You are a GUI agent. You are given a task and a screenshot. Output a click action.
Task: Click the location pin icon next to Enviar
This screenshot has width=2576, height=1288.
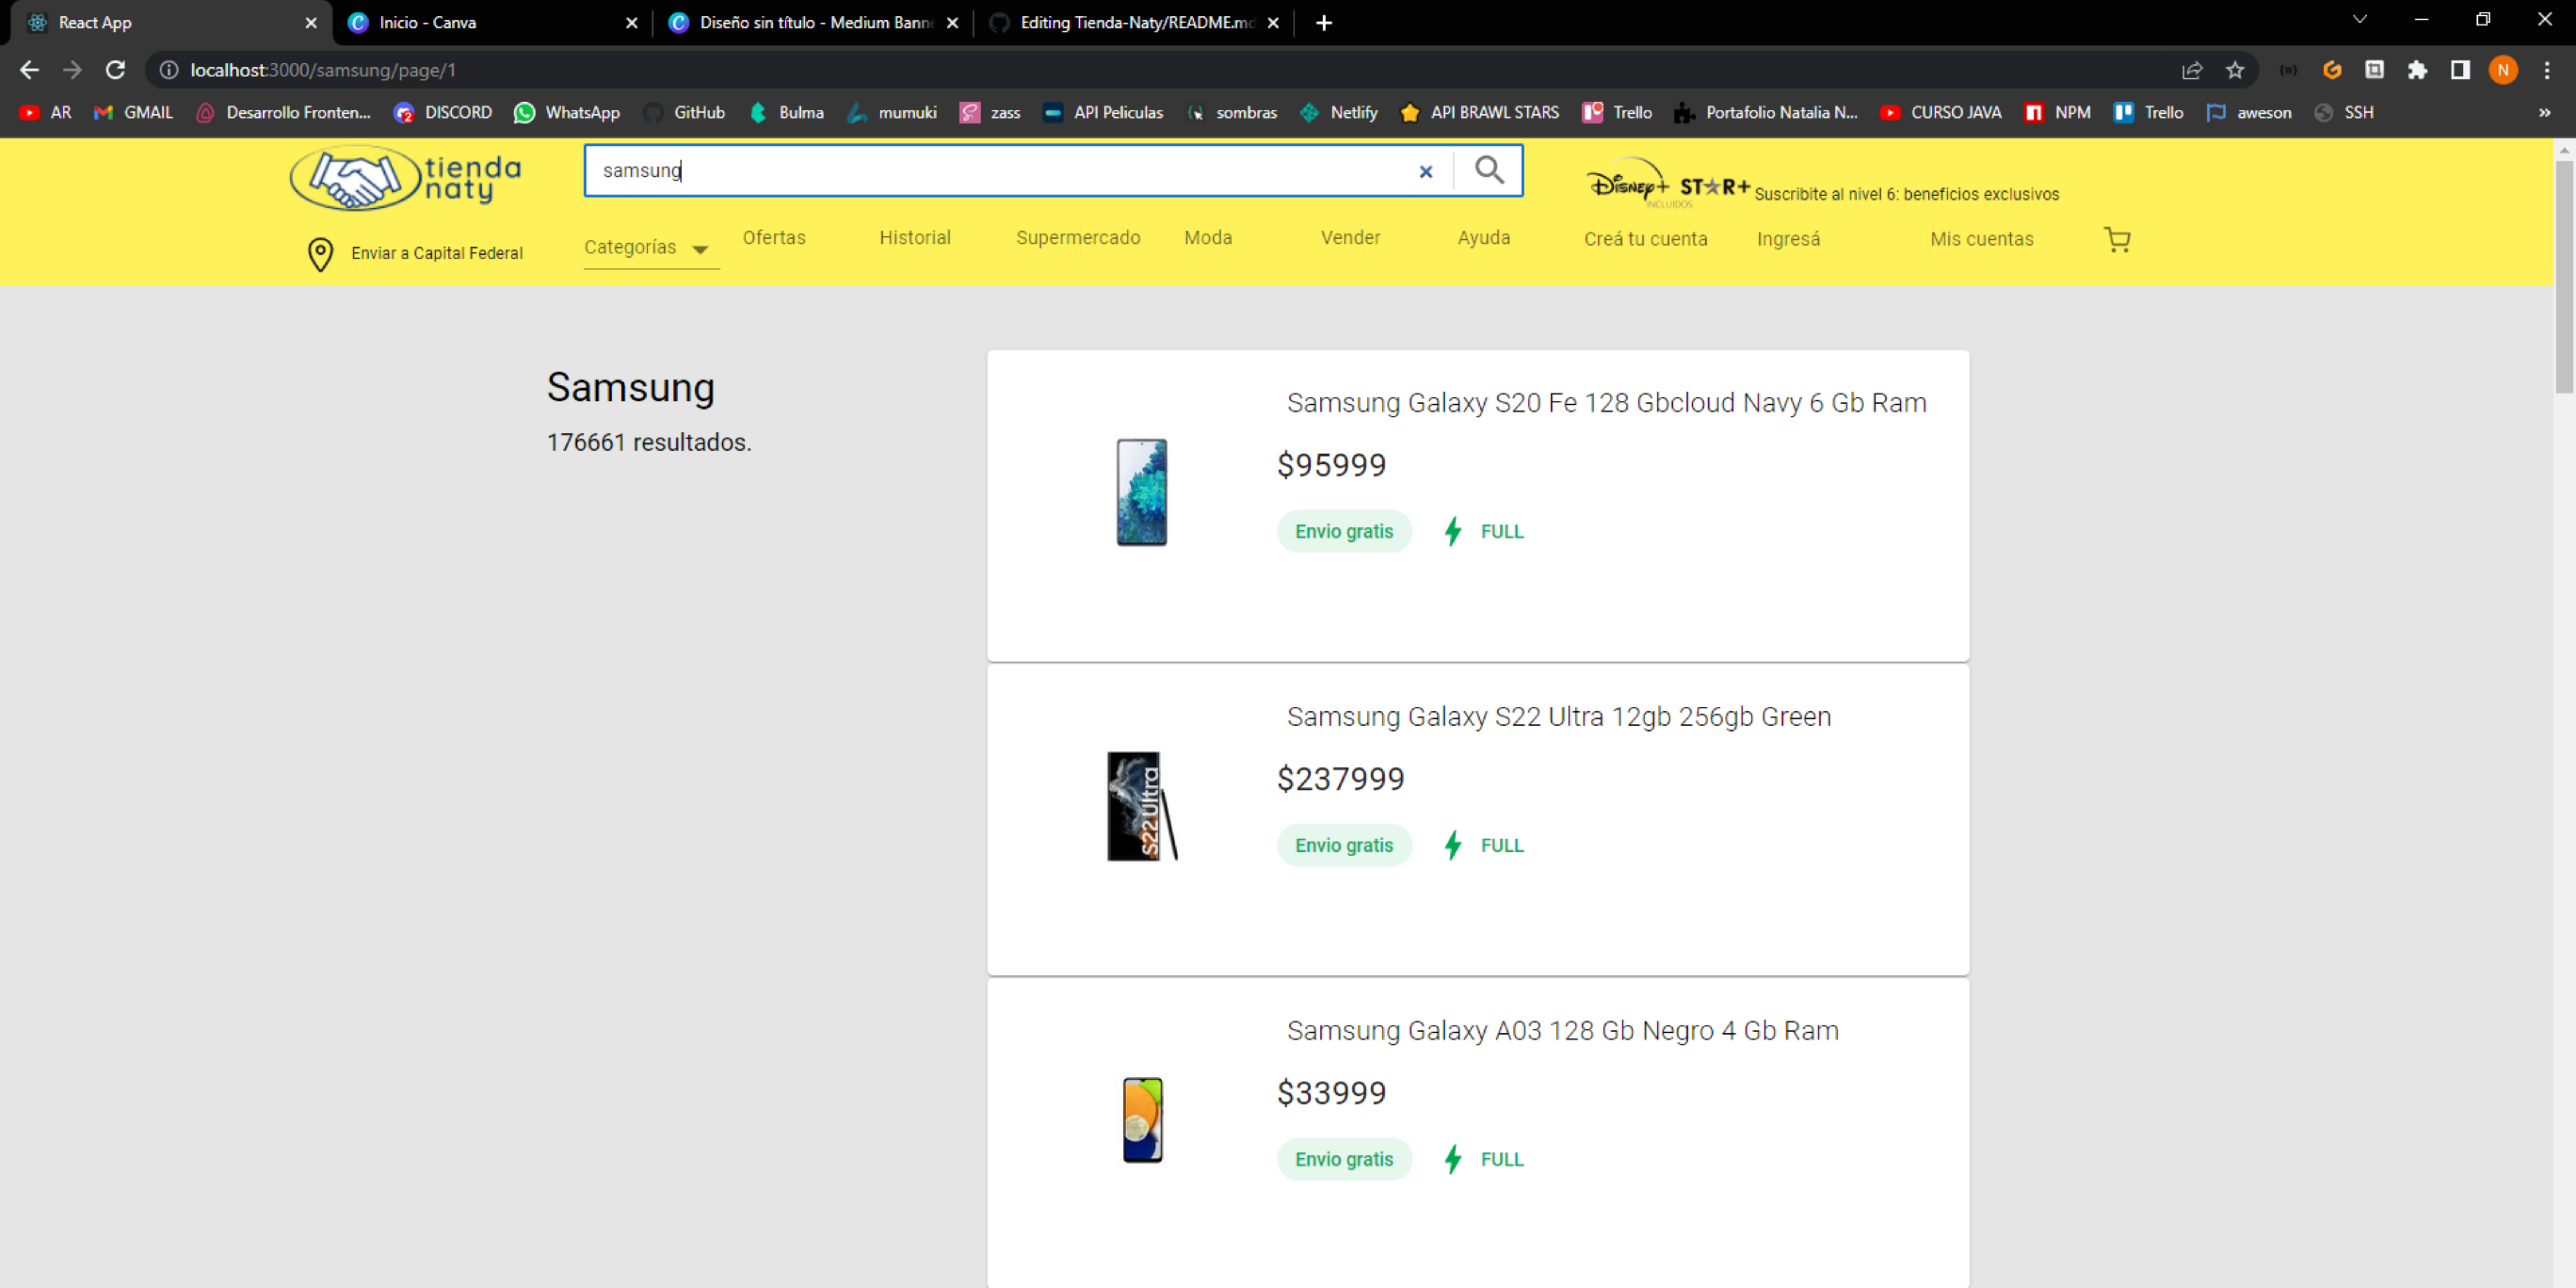(320, 253)
